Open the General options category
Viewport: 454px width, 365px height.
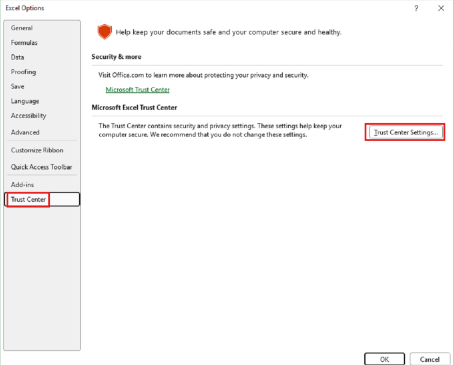42,28
